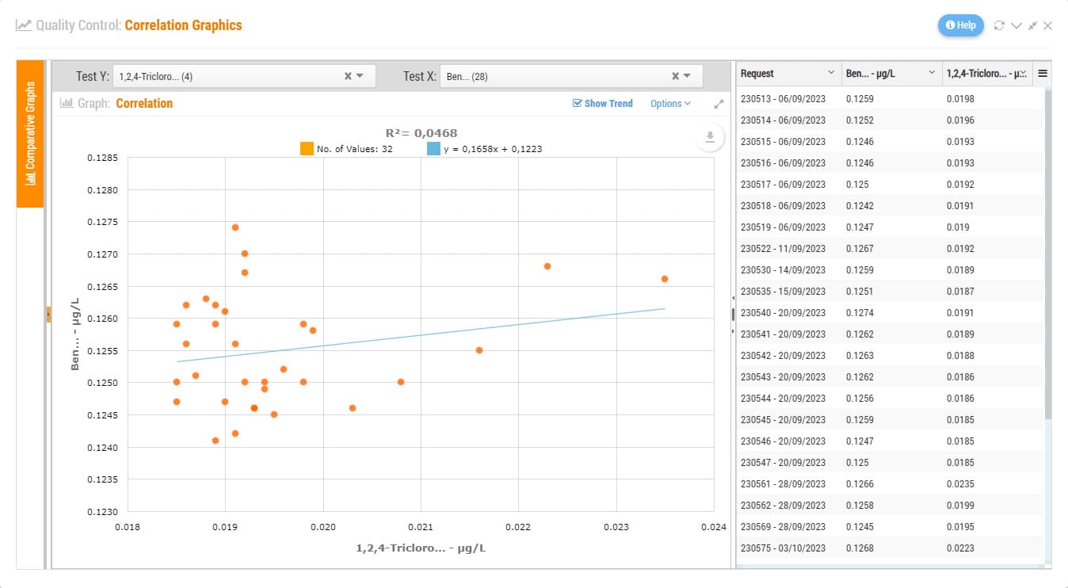Viewport: 1068px width, 588px height.
Task: Select row 230561 - 28/09/2023
Action: 890,484
